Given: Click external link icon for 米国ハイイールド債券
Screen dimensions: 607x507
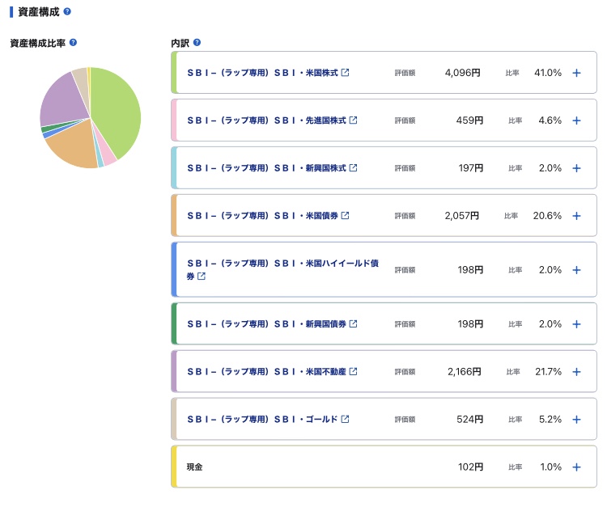Looking at the screenshot, I should [202, 276].
